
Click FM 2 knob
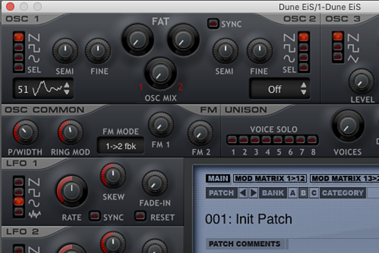[201, 133]
